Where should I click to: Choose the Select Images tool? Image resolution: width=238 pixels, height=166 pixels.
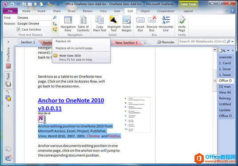126,24
